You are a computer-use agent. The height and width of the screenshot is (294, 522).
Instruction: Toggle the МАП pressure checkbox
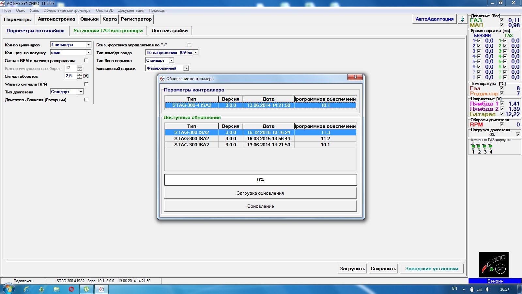[x=502, y=25]
